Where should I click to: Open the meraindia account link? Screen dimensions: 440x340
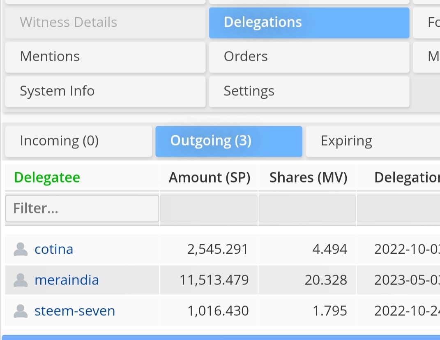click(x=67, y=280)
